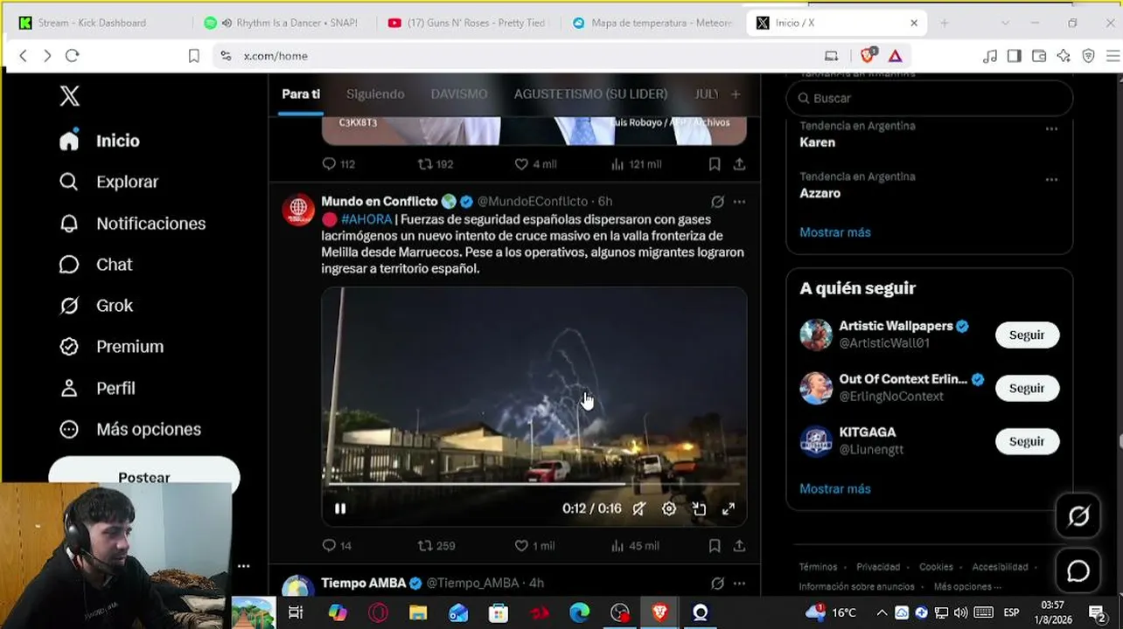The image size is (1123, 629).
Task: Open Microsoft Store from the taskbar
Action: 499,612
